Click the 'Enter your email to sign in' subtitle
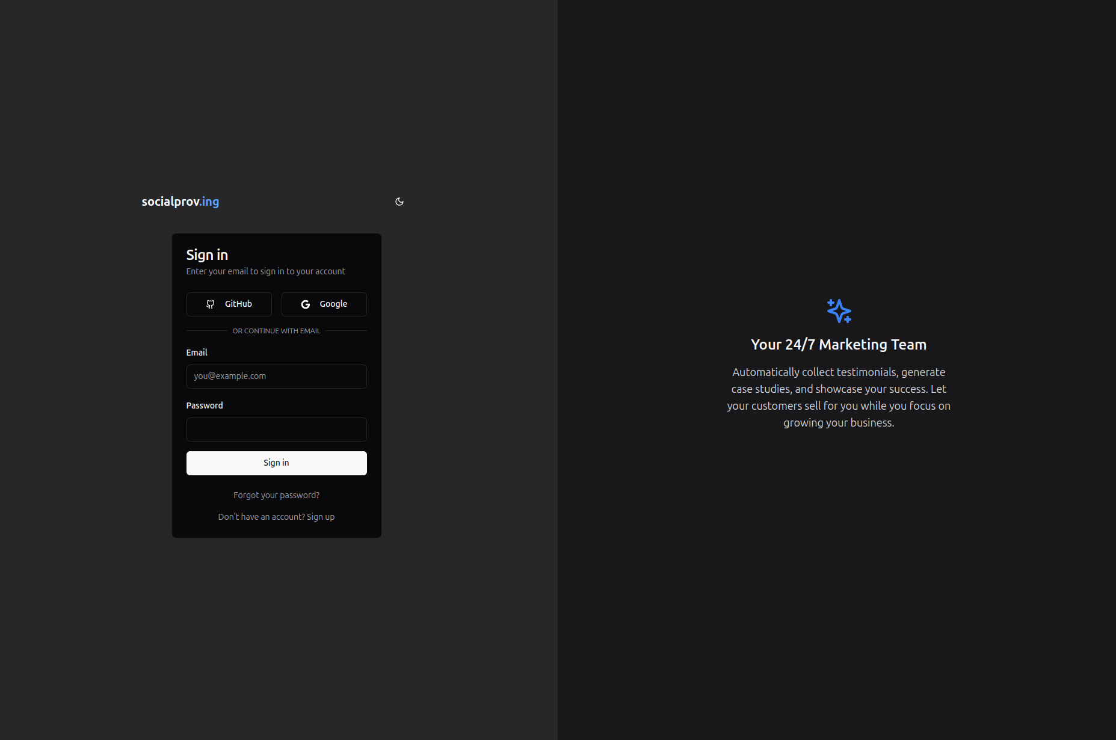 coord(266,271)
